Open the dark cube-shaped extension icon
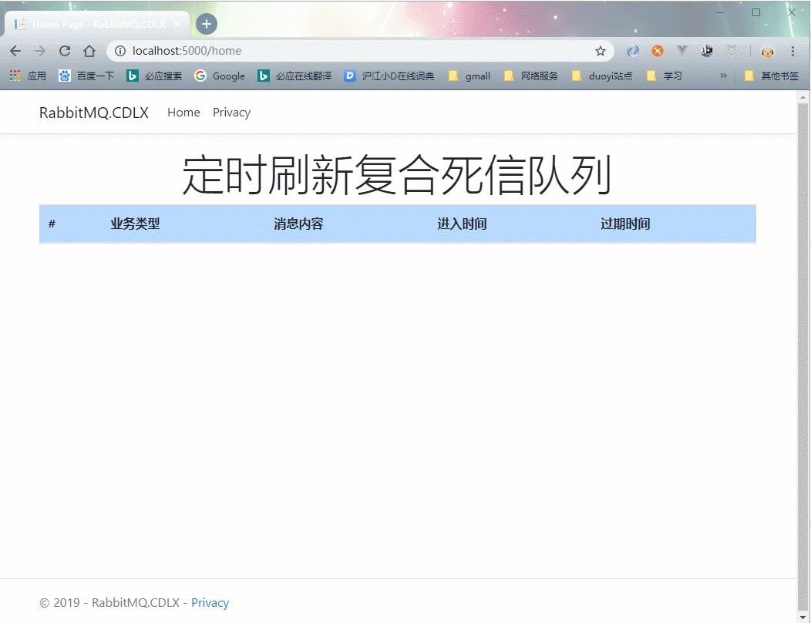This screenshot has height=623, width=811. 706,51
